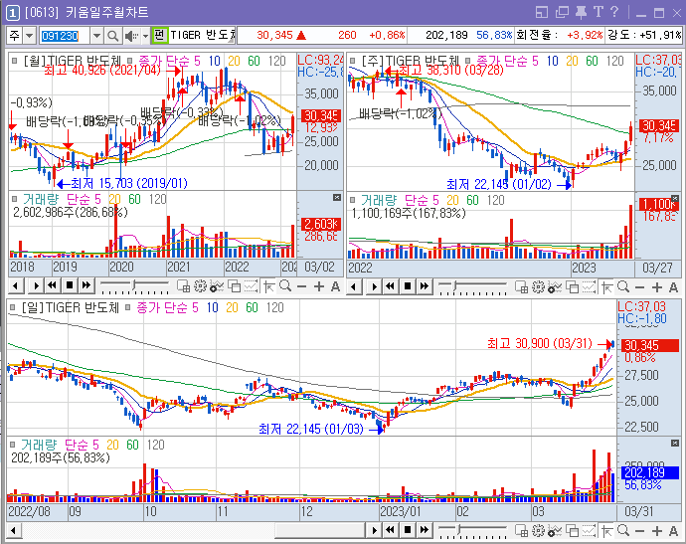Click the window layout icon in title bar

click(542, 12)
